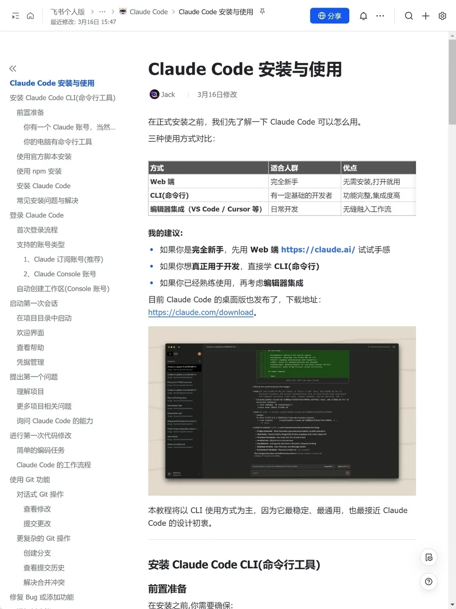Image resolution: width=456 pixels, height=609 pixels.
Task: Jump to 提出第一个问题 in outline
Action: (x=34, y=377)
